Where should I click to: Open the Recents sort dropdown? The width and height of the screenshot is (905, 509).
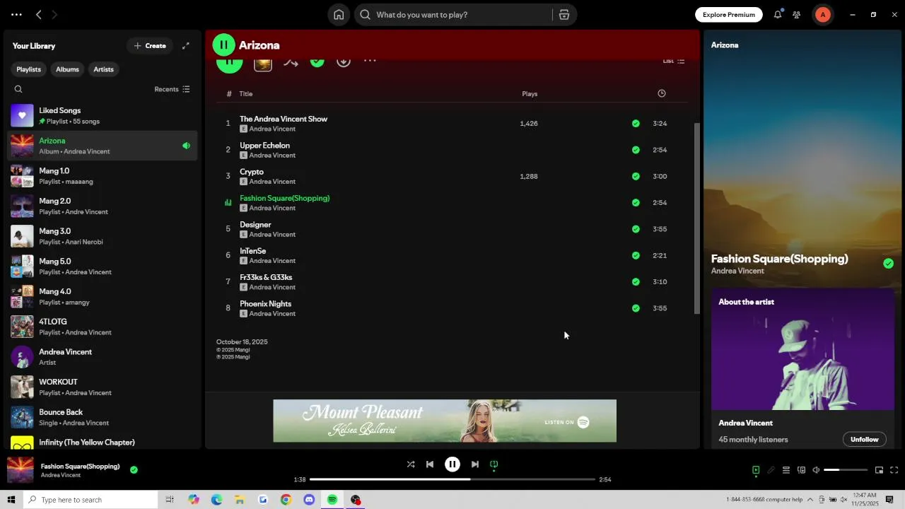(172, 89)
